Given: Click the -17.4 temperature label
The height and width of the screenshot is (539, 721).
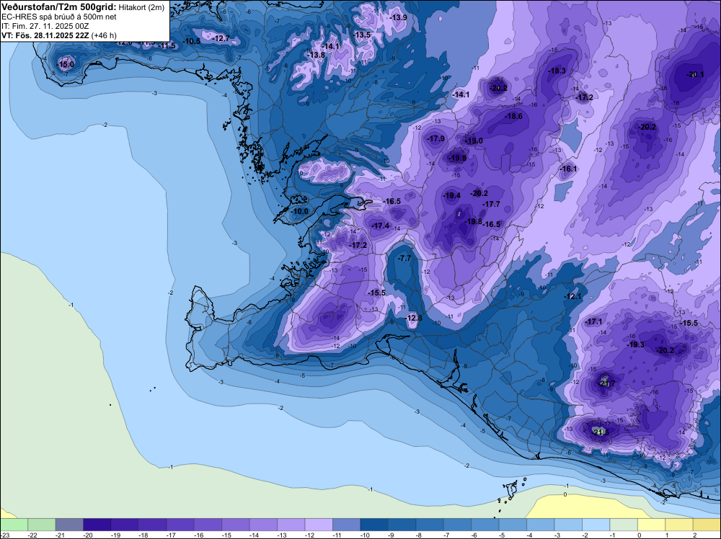Looking at the screenshot, I should tap(380, 226).
